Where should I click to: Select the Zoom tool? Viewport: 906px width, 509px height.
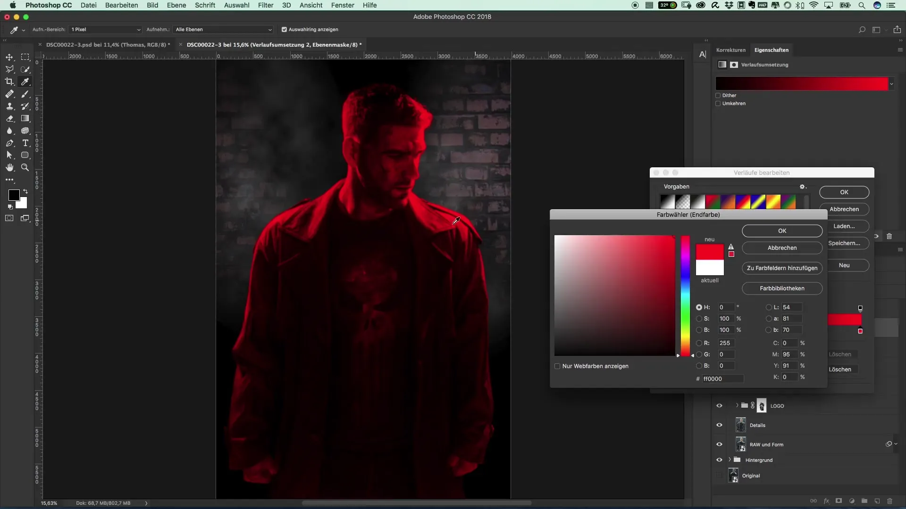coord(25,167)
